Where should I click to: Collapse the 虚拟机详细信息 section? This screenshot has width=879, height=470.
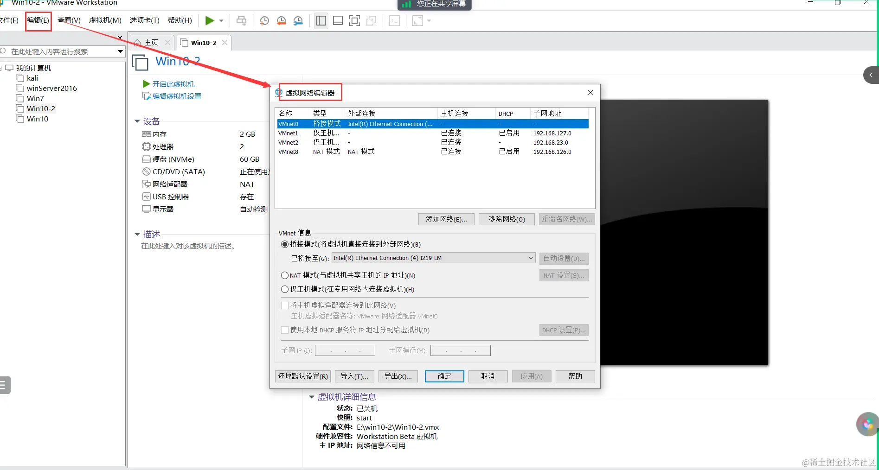tap(312, 397)
